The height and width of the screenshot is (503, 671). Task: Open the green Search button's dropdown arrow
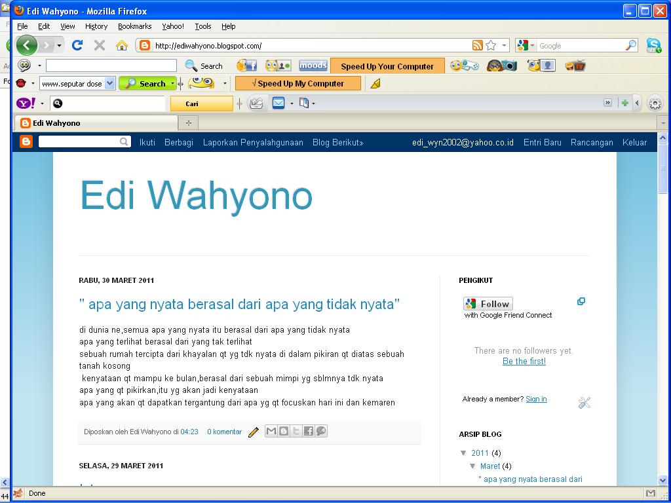point(172,83)
